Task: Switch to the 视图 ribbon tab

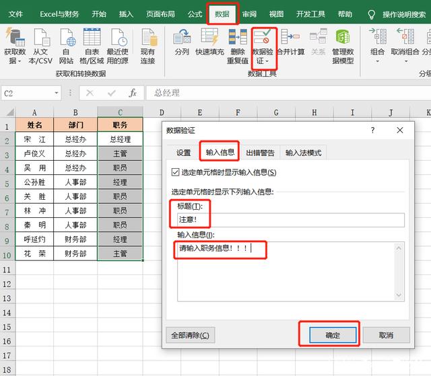Action: (276, 14)
